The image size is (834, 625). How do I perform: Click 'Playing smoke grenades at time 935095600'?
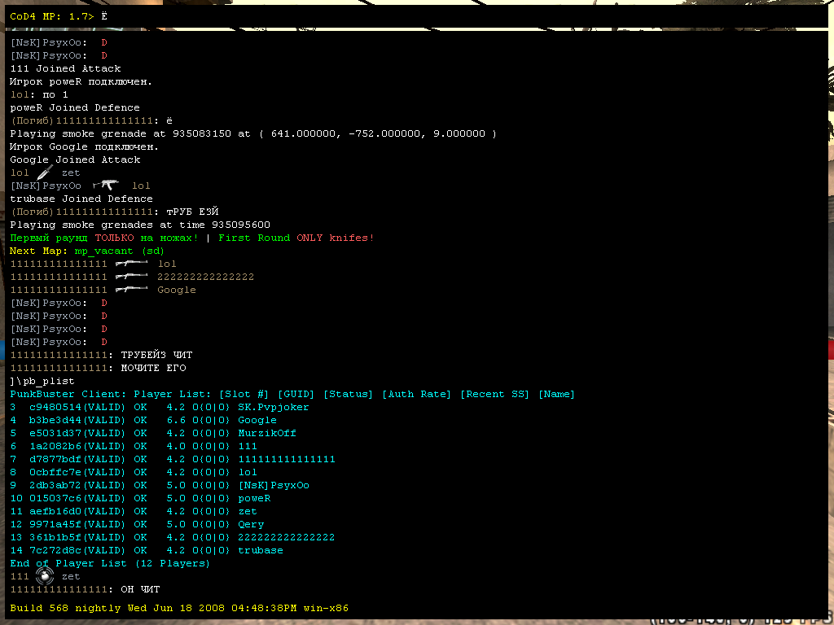click(x=140, y=225)
